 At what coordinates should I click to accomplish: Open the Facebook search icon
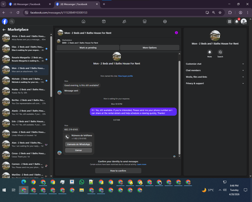12,22
